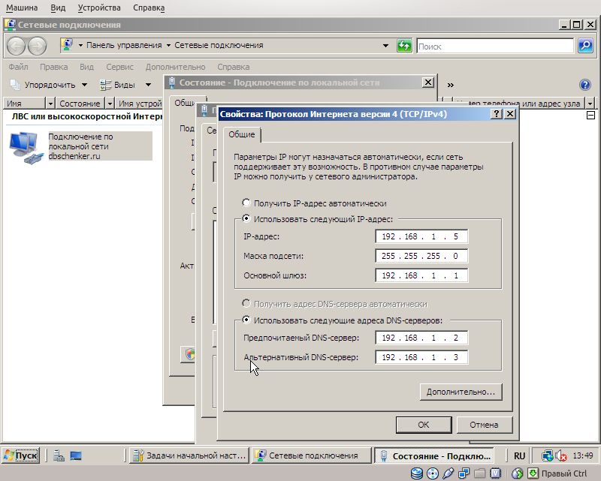Click the hard disks icon in VirtualBox status bar
The height and width of the screenshot is (481, 601).
416,473
